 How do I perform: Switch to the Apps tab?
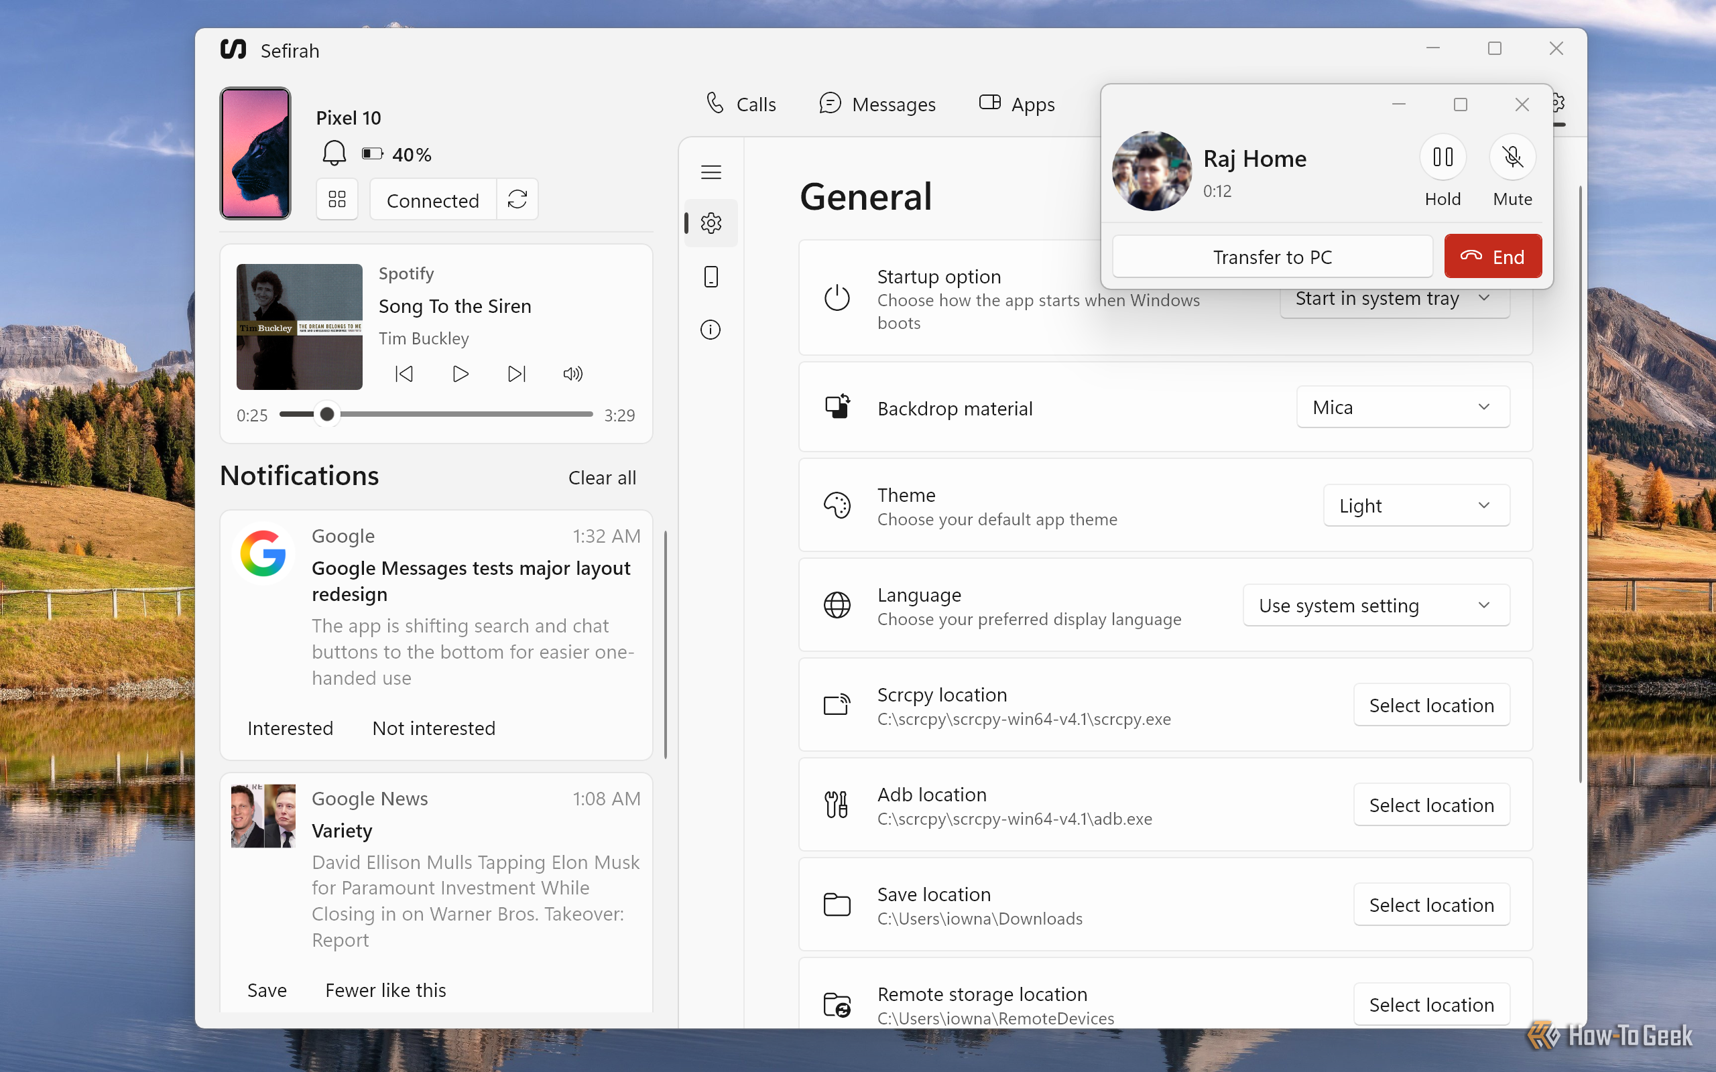point(1017,105)
